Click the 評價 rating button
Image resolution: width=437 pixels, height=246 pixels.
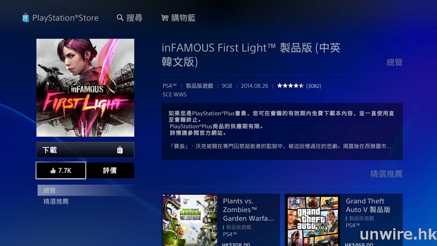110,170
